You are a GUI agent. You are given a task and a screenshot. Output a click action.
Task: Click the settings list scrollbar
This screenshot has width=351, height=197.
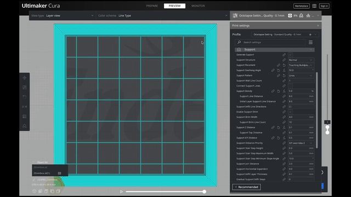[317, 110]
